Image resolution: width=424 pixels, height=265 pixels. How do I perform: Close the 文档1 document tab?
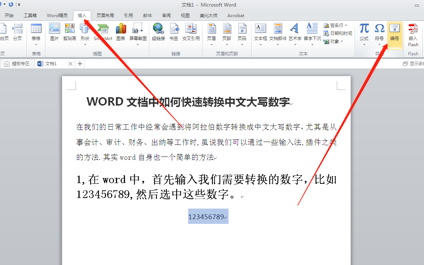click(70, 64)
